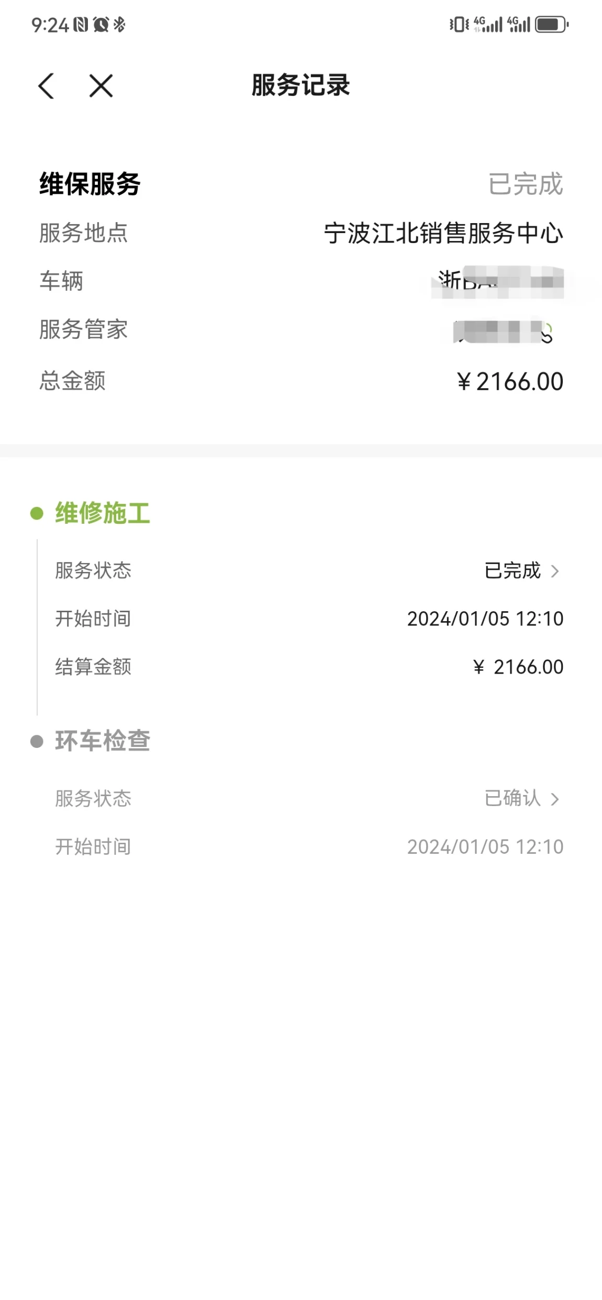Close the service record page
602x1300 pixels.
tap(101, 86)
